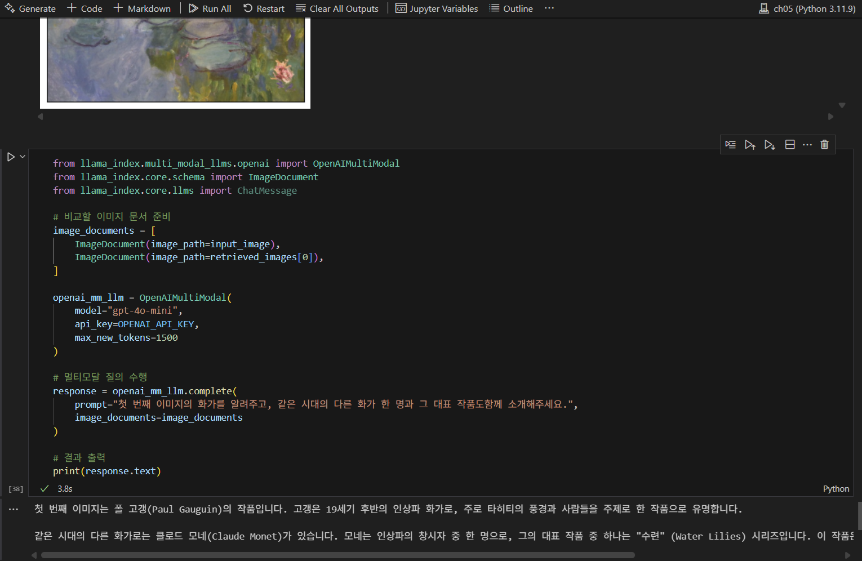This screenshot has width=862, height=561.
Task: Click the Paul Gauguin output line
Action: pos(388,509)
